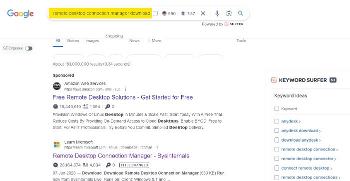Click the word count icon beside 4,034
This screenshot has height=181, width=350.
pos(86,165)
